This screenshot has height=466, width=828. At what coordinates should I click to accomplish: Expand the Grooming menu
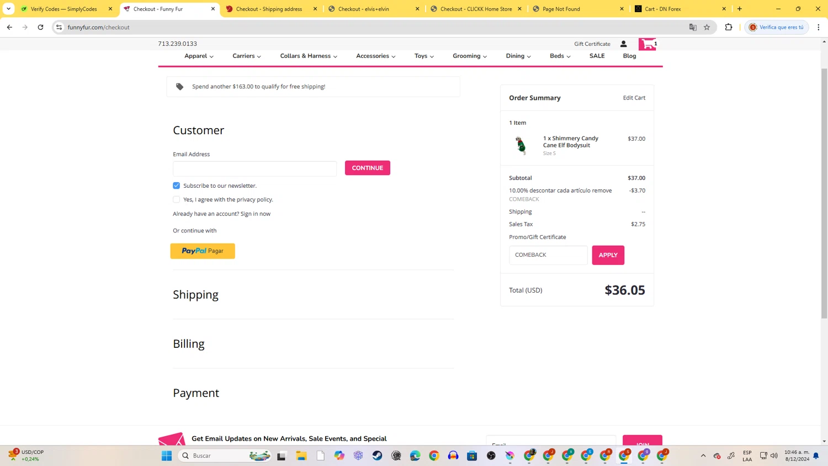[x=470, y=56]
